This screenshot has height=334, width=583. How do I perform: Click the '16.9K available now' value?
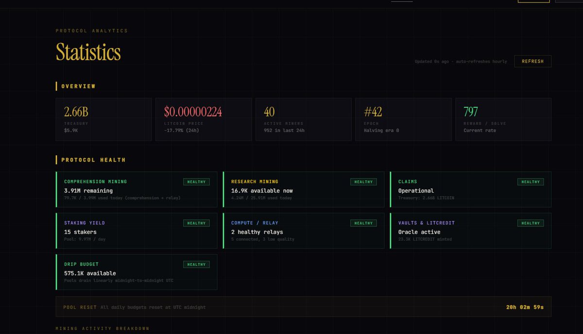262,191
